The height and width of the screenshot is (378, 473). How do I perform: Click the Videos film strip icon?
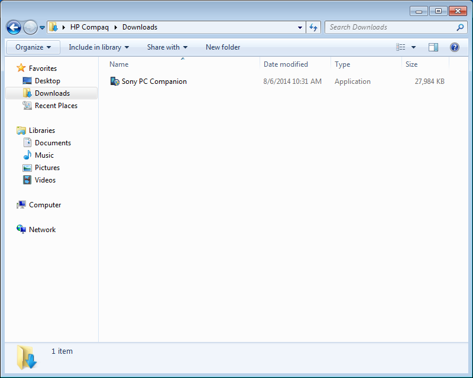tap(27, 180)
